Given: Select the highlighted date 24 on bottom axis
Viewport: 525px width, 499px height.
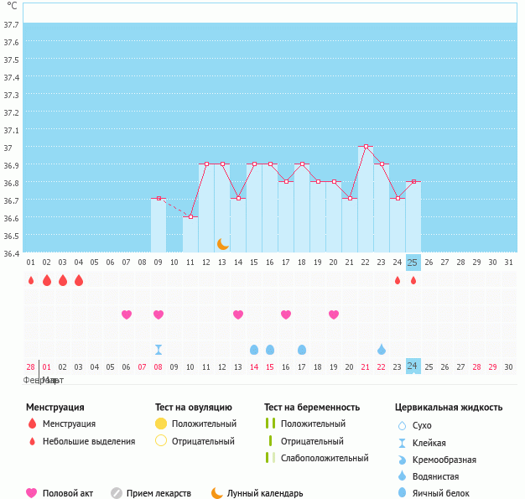Looking at the screenshot, I should tap(413, 366).
